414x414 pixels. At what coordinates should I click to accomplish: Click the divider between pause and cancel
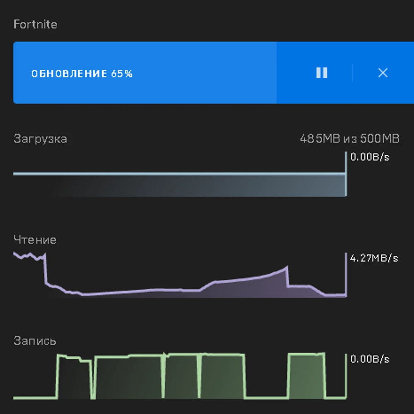click(x=352, y=72)
